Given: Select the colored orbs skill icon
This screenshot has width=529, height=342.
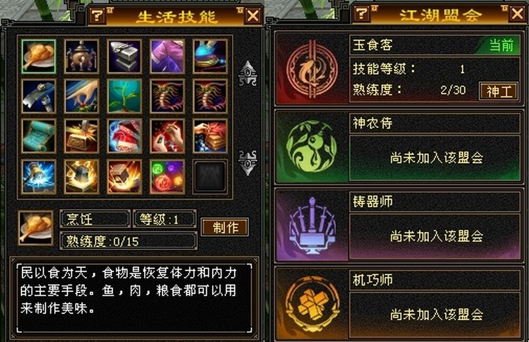Looking at the screenshot, I should coord(167,177).
